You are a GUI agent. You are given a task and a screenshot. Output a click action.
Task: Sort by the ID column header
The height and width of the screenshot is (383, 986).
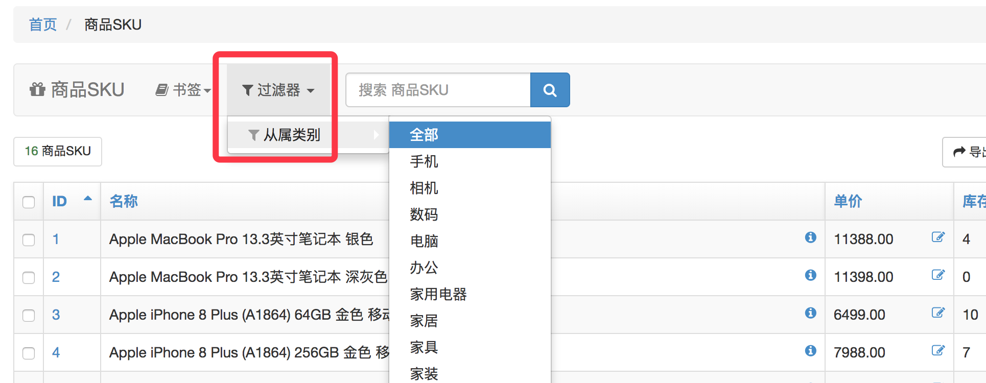(x=59, y=201)
